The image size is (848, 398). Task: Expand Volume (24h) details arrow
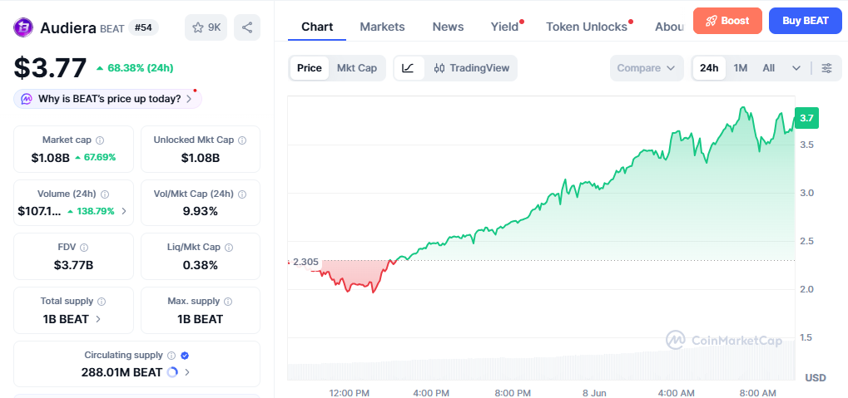tap(124, 211)
